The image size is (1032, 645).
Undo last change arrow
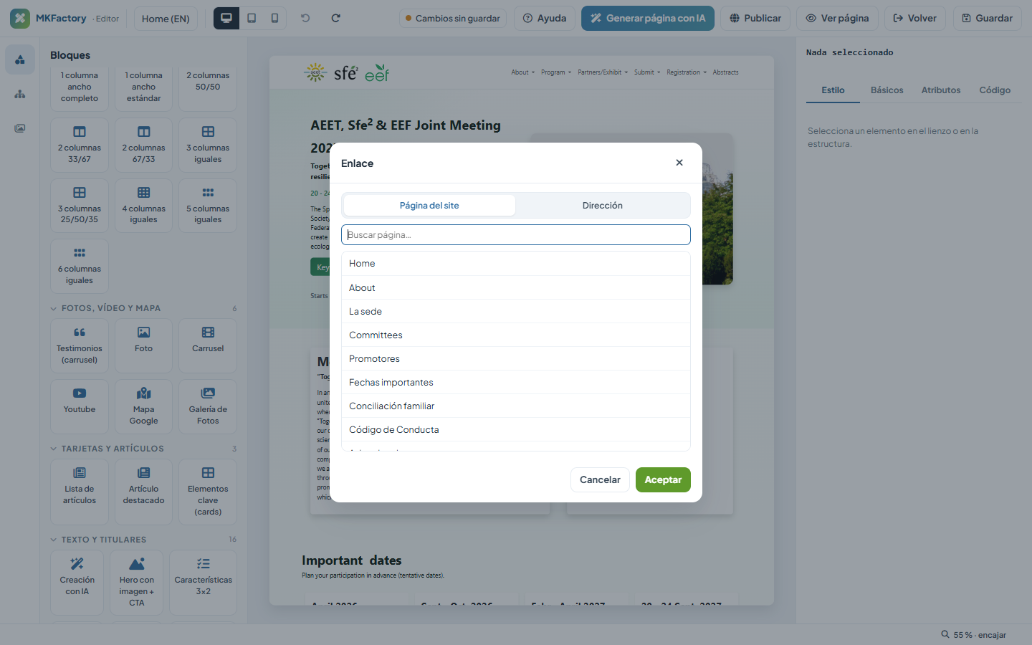coord(305,18)
